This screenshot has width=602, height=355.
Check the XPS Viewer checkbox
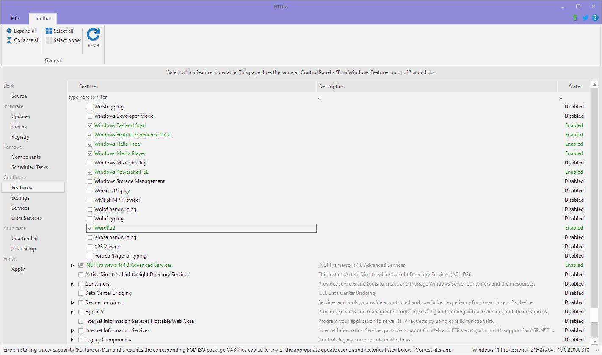click(90, 247)
